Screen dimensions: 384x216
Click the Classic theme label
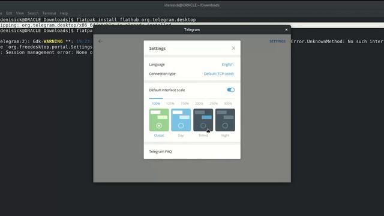pyautogui.click(x=159, y=136)
